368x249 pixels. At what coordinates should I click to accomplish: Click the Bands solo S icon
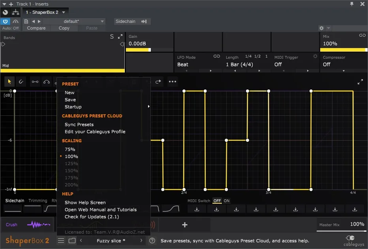112,37
